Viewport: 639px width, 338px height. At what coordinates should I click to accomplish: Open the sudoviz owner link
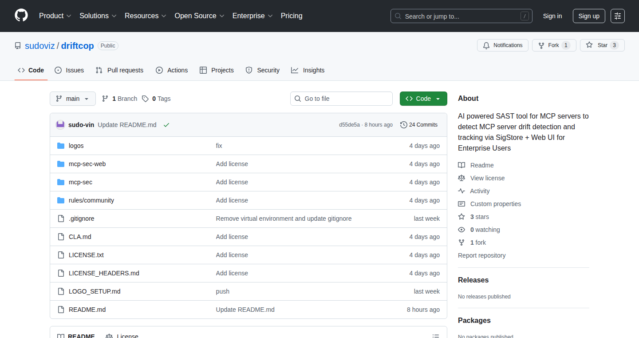coord(40,46)
